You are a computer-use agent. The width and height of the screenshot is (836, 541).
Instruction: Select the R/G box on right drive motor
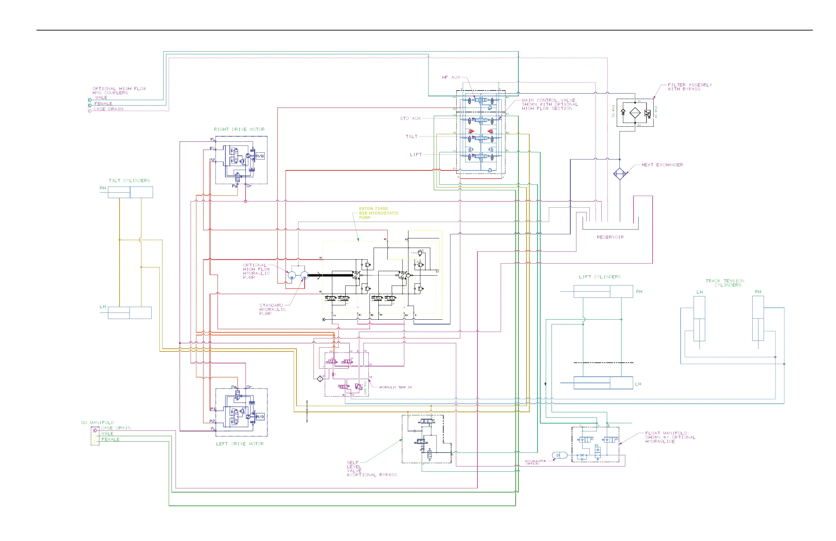pos(260,156)
